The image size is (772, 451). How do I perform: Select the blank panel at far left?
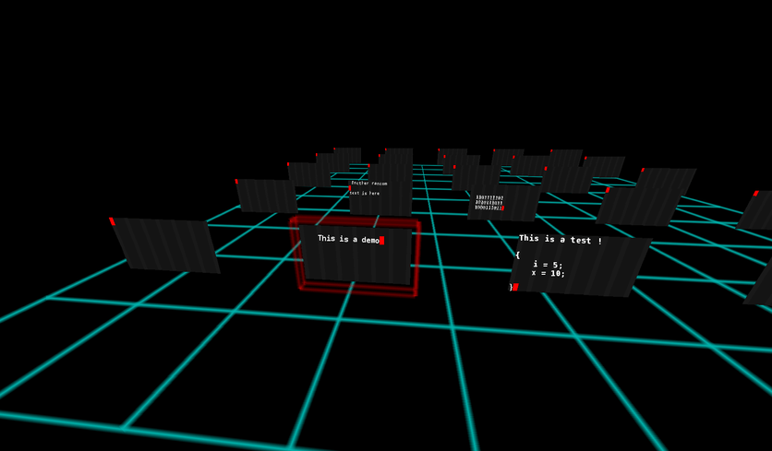pyautogui.click(x=166, y=244)
